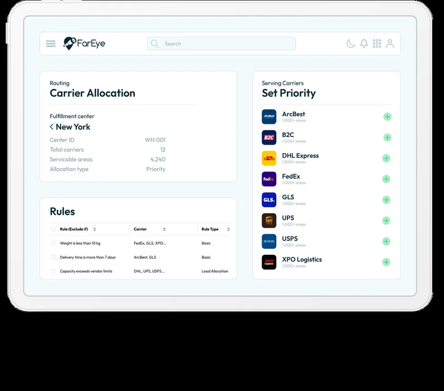Toggle select-all checkbox in Rules header
This screenshot has height=391, width=444.
53,229
